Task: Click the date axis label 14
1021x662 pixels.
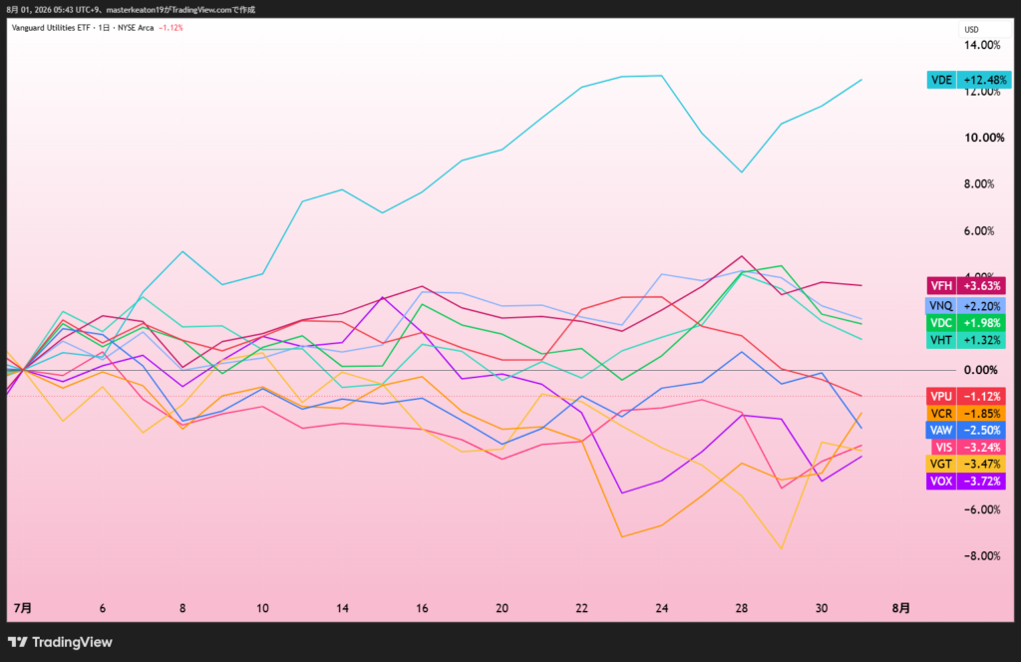Action: click(x=343, y=608)
